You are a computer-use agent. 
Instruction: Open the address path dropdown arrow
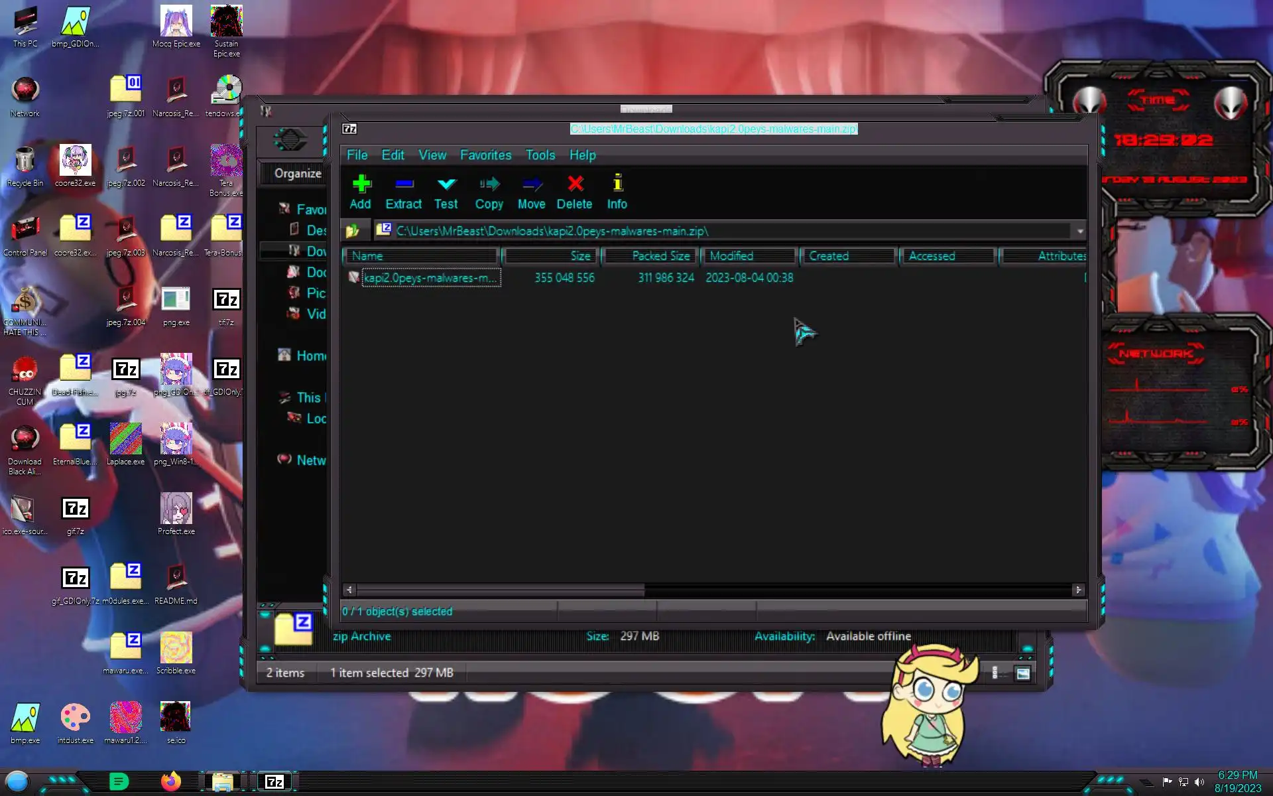point(1079,231)
